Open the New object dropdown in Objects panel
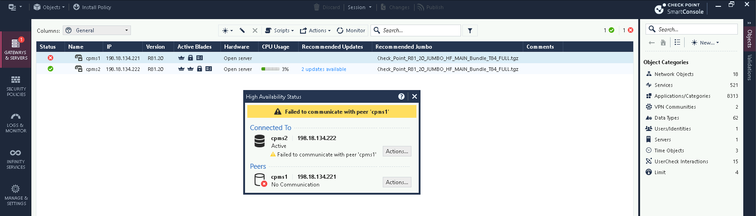 point(705,43)
